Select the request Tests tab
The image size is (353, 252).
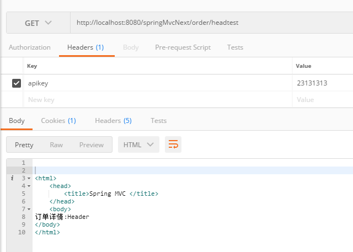[x=235, y=47]
